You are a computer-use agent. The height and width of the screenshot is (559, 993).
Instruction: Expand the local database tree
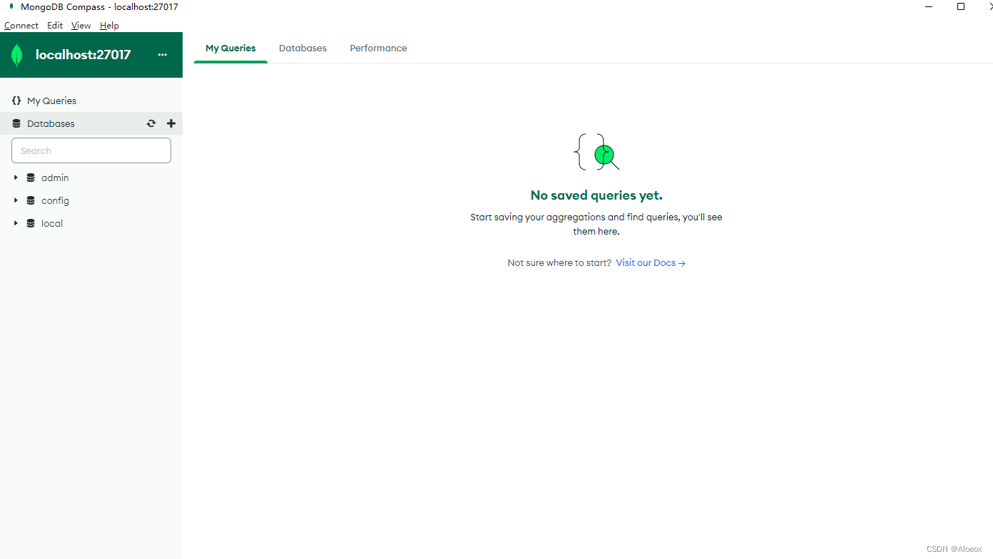click(16, 222)
